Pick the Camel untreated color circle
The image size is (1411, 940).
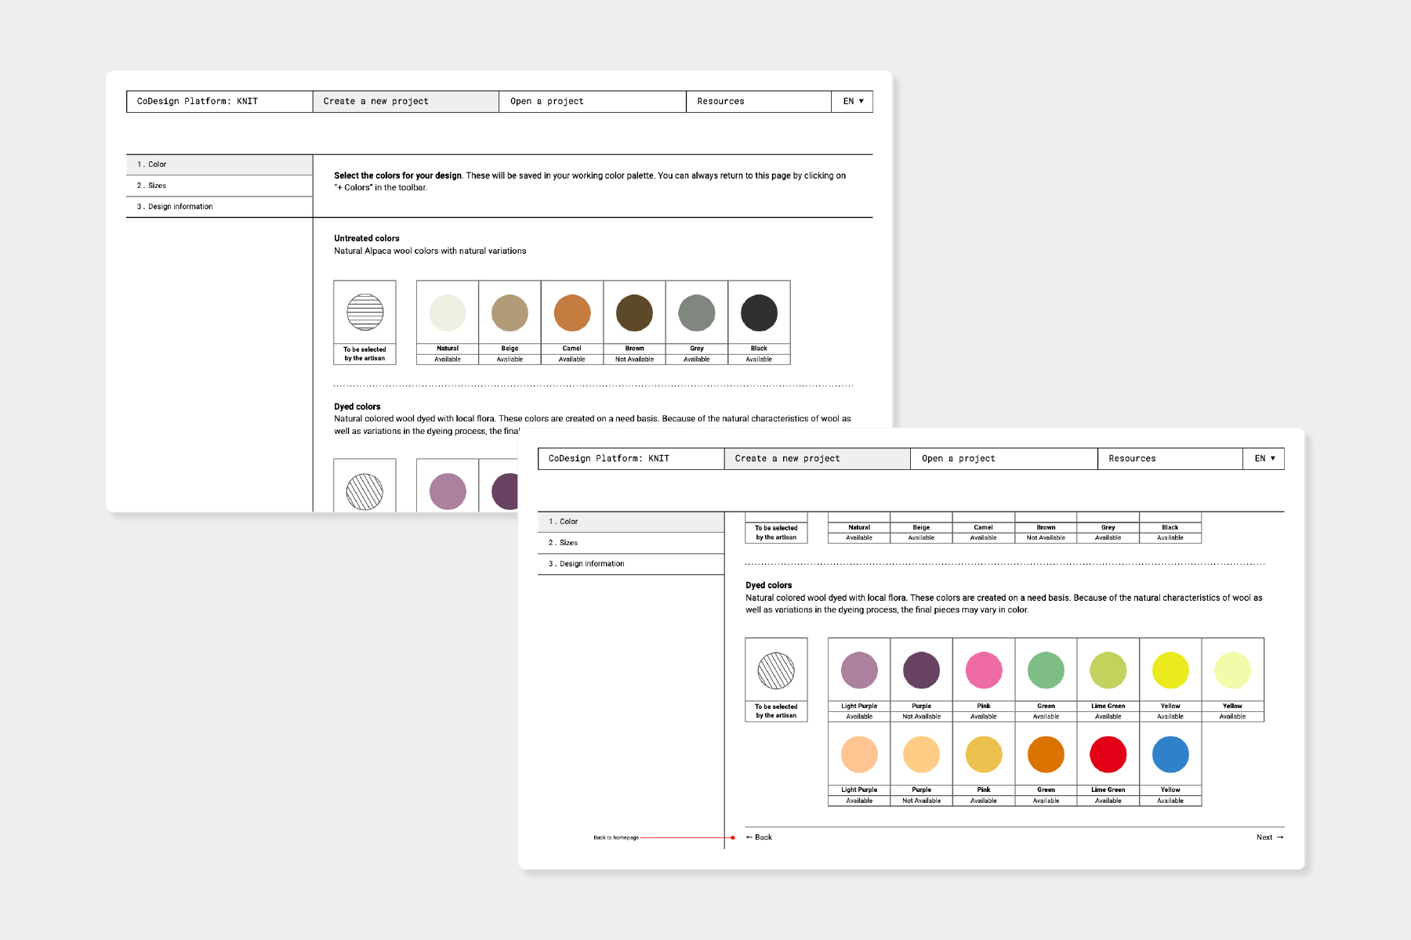click(x=571, y=313)
